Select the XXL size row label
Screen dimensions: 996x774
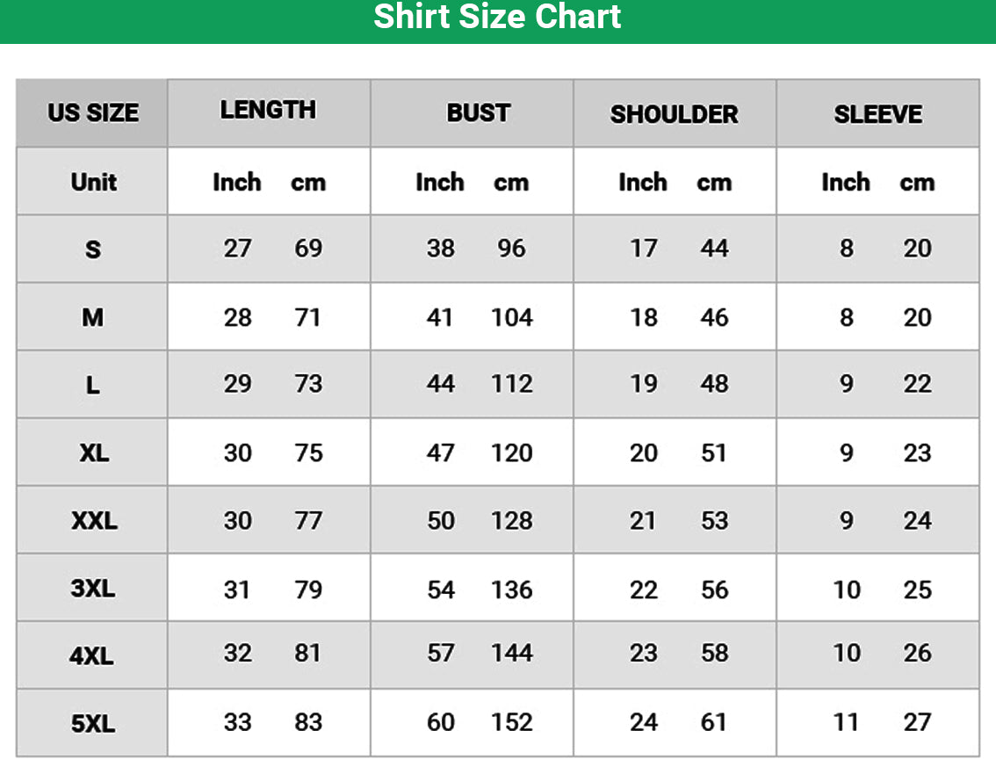coord(93,521)
